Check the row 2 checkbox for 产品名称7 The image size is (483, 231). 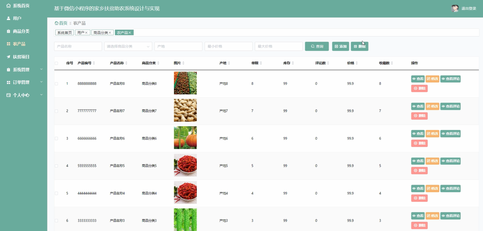57,111
